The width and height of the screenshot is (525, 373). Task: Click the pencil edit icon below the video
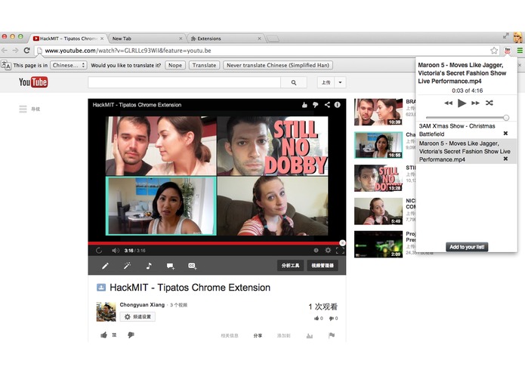click(x=105, y=266)
